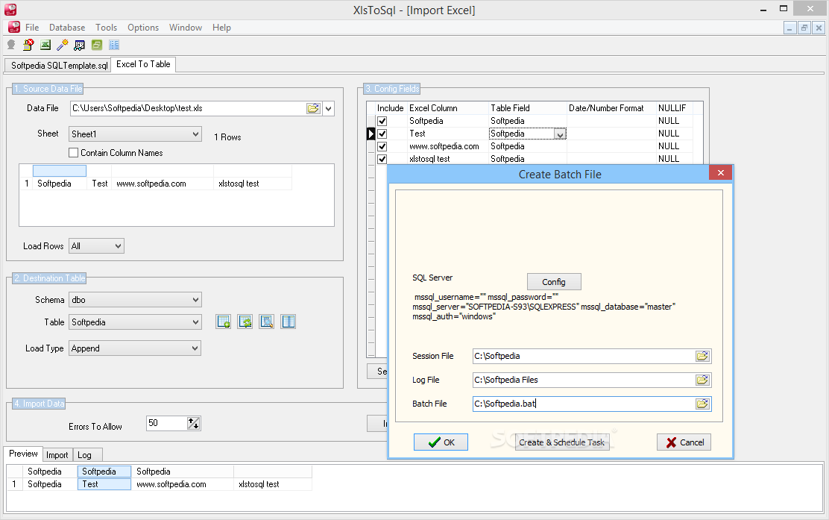Click the green Excel import toolbar icon

45,45
